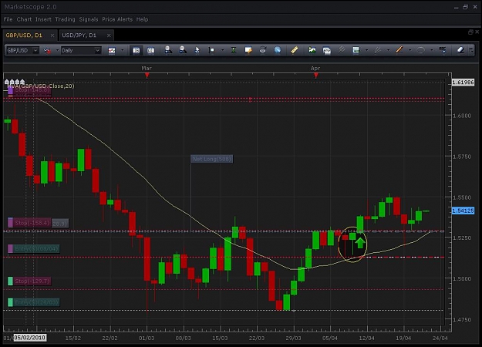Image resolution: width=482 pixels, height=347 pixels.
Task: Expand the line tool dropdown arrow
Action: tap(410, 50)
